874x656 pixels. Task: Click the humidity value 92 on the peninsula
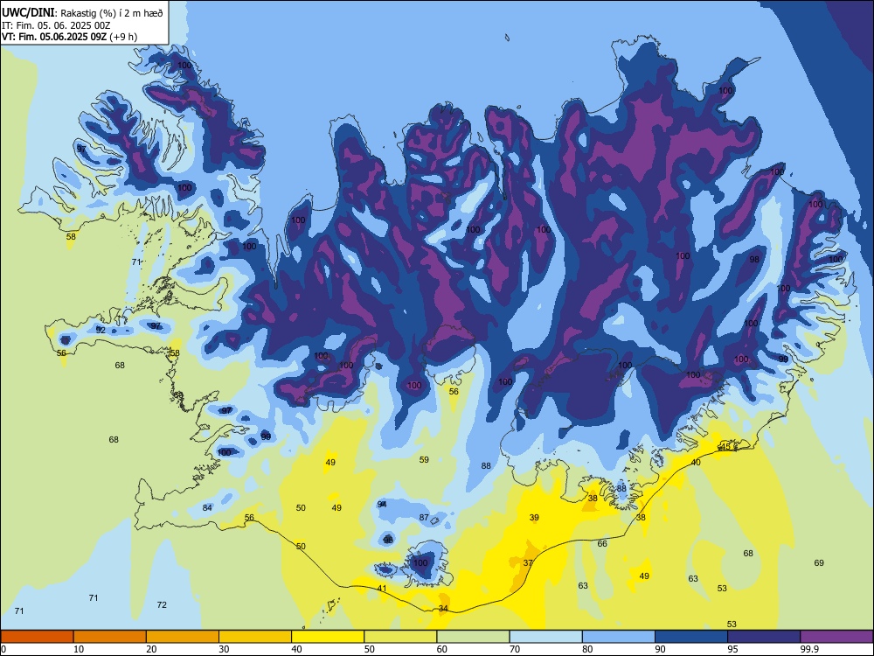pos(101,331)
